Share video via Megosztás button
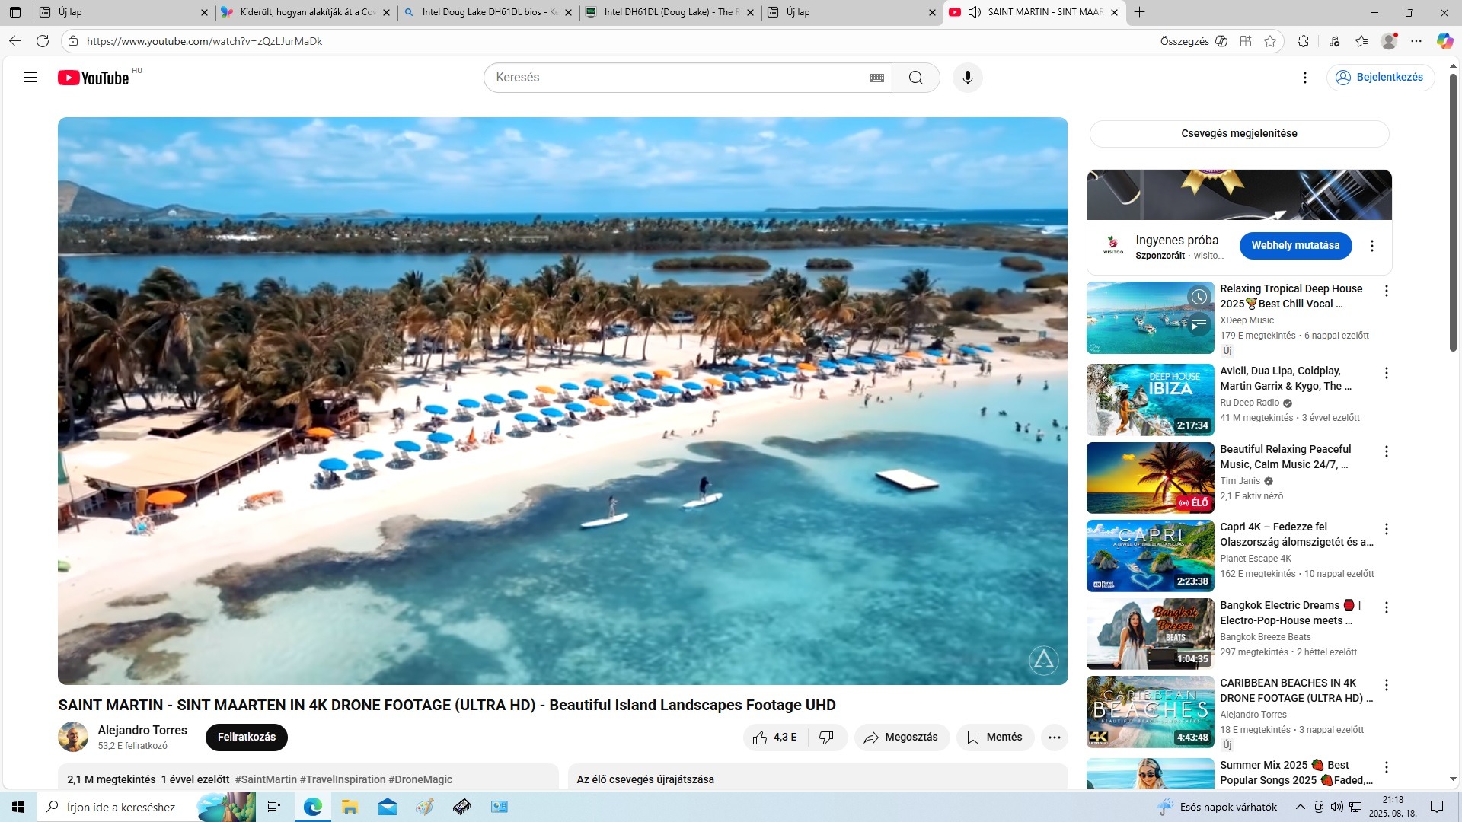Viewport: 1462px width, 822px height. click(901, 737)
